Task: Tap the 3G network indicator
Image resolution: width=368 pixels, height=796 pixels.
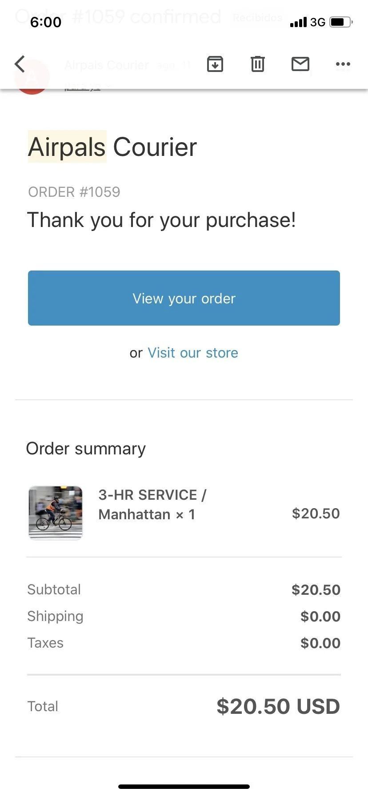Action: point(318,22)
